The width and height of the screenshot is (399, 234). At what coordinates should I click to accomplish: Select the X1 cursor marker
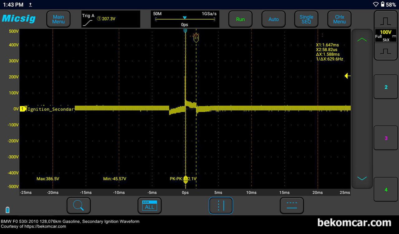click(196, 38)
